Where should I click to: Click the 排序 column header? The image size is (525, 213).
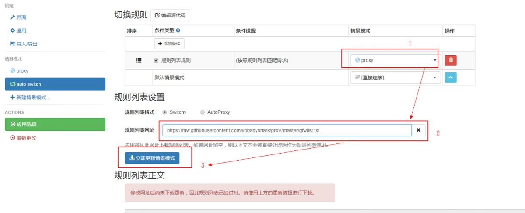132,31
